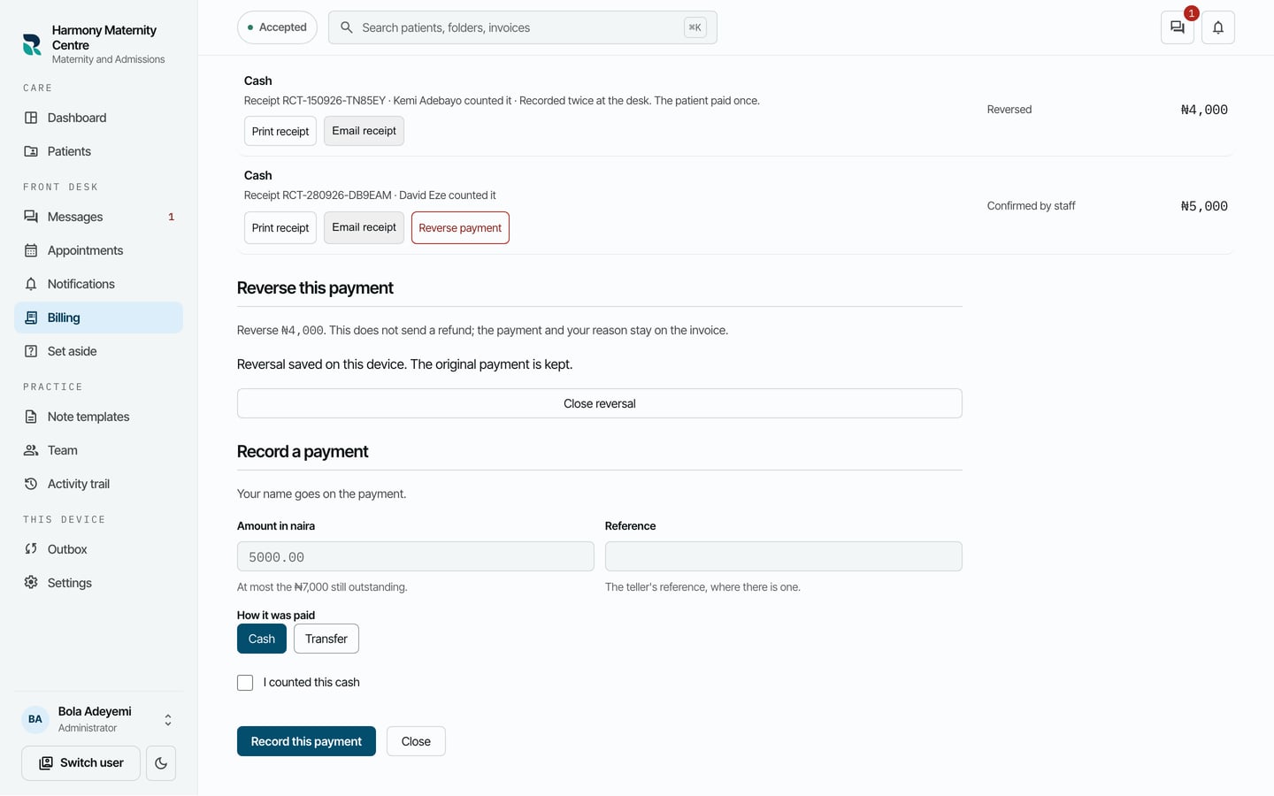
Task: Click the 'Confirmed by staff' status text
Action: pos(1032,206)
